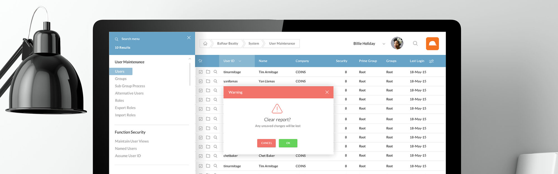
Task: Open folder icon in yanllamas row
Action: pyautogui.click(x=208, y=81)
